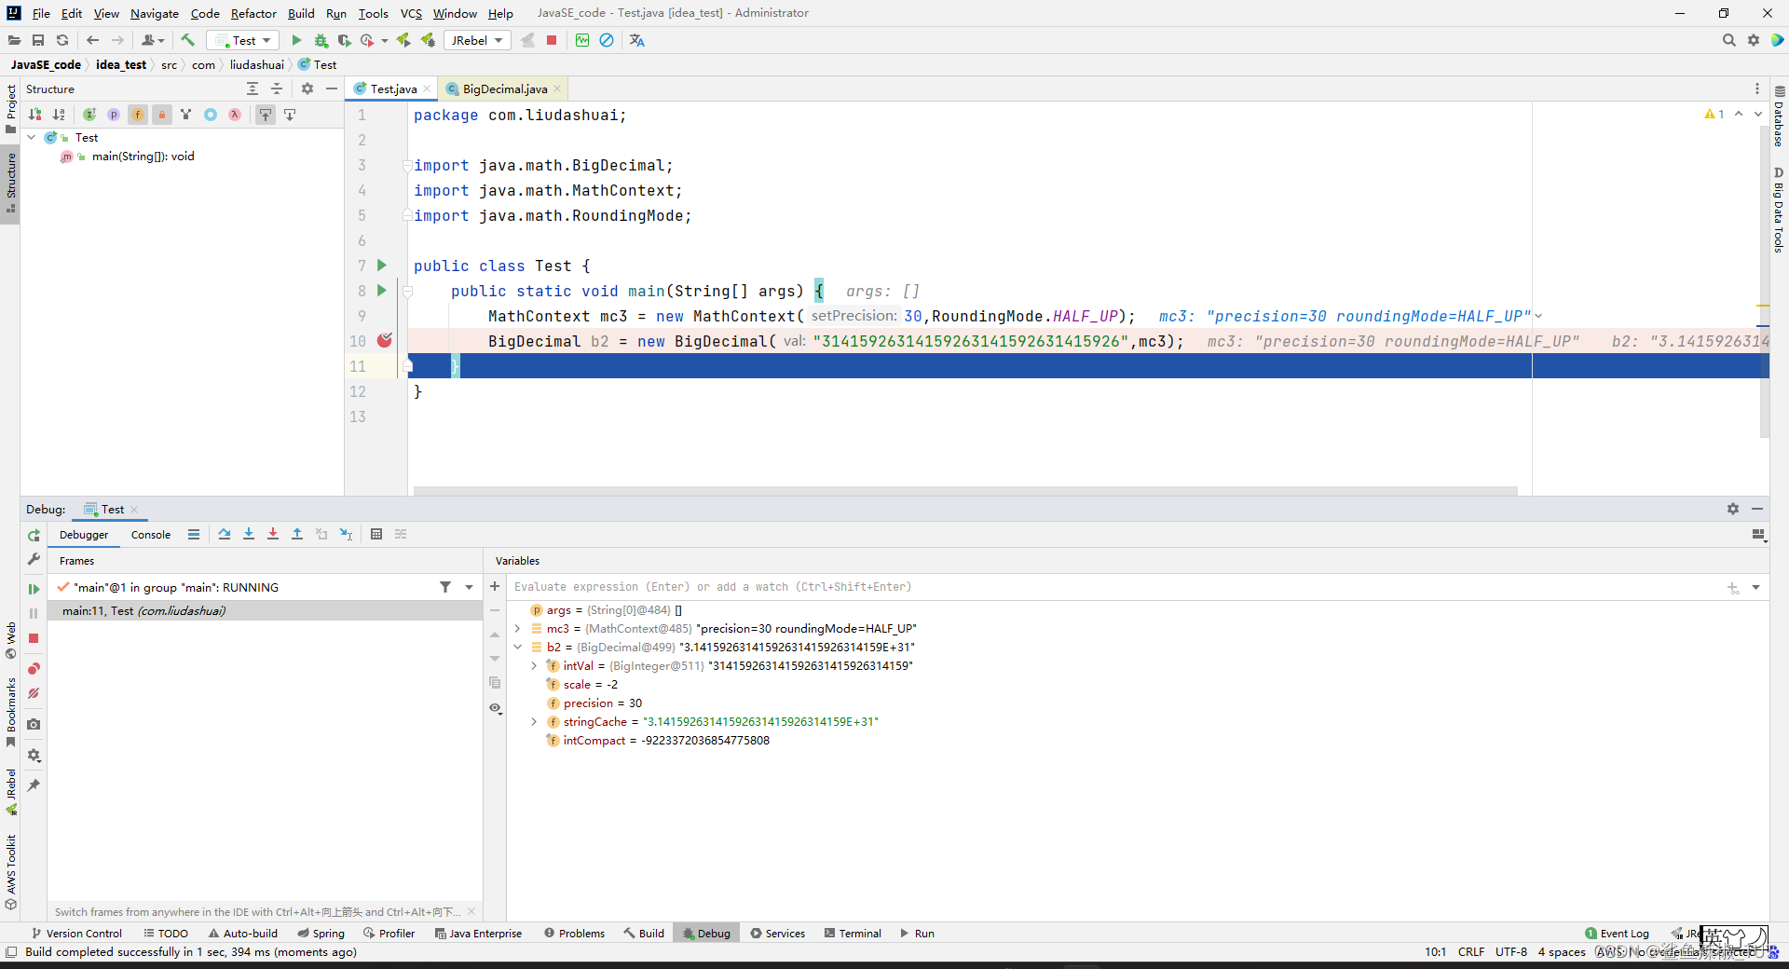Open View Breakpoints double red circle icon
The height and width of the screenshot is (969, 1789).
(34, 669)
